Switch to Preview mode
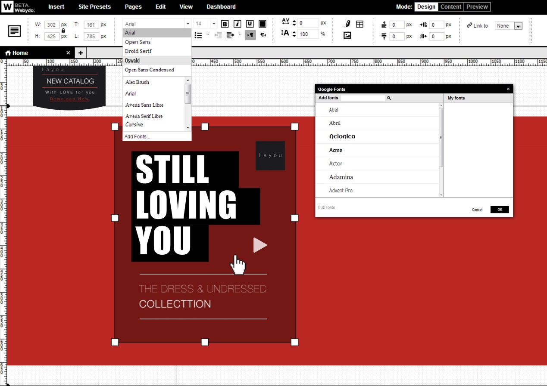Image resolution: width=547 pixels, height=386 pixels. coord(477,7)
